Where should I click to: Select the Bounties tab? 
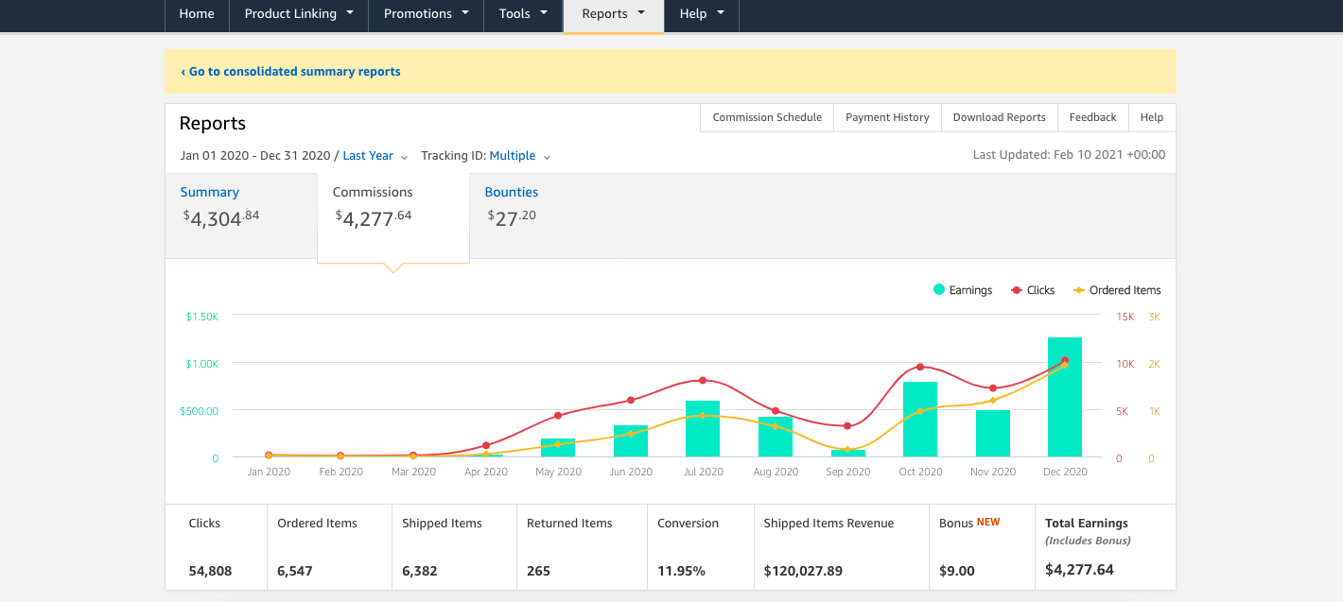[x=512, y=192]
